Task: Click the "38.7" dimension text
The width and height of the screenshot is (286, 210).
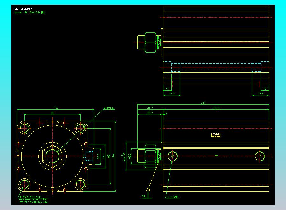Action: click(150, 113)
